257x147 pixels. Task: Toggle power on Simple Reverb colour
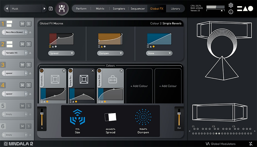click(x=70, y=71)
